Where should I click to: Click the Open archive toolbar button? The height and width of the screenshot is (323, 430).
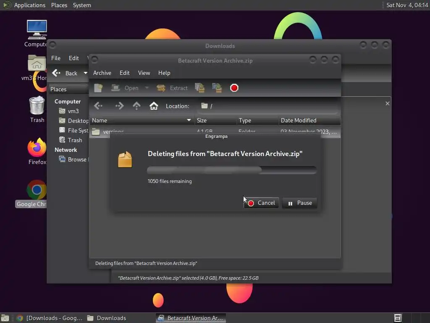tap(125, 88)
